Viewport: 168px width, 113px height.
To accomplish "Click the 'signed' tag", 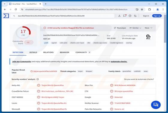I will pos(54,43).
